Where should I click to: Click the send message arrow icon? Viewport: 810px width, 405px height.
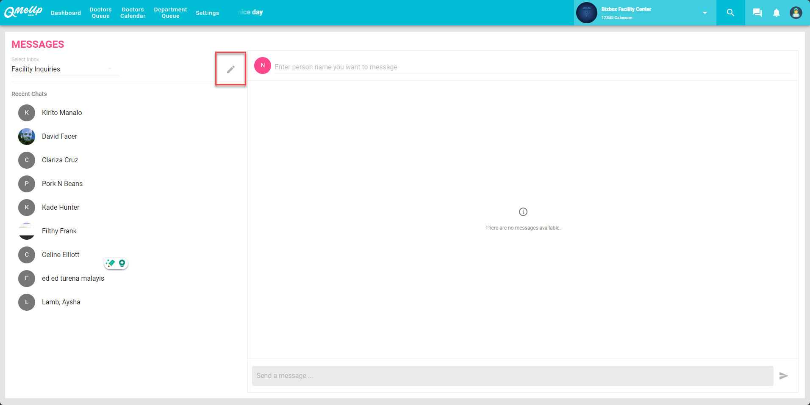pyautogui.click(x=783, y=375)
